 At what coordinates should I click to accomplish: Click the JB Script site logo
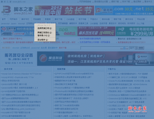point(6,11)
